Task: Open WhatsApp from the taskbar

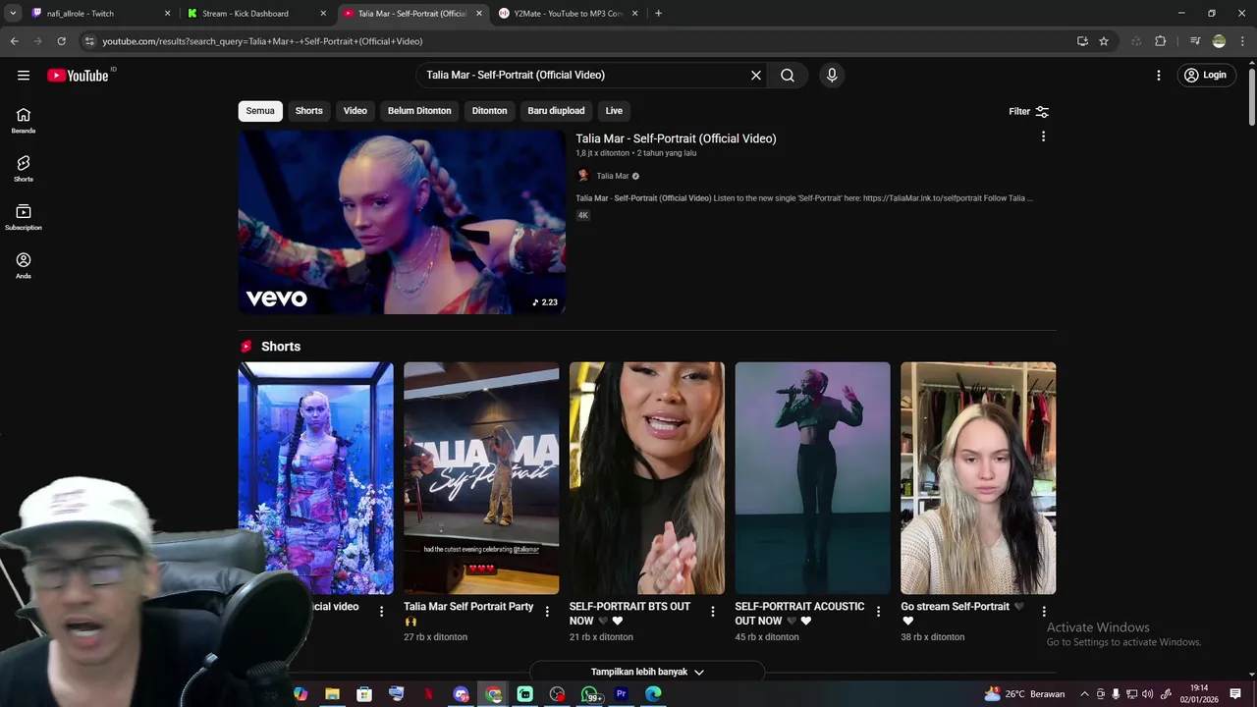Action: [x=589, y=694]
